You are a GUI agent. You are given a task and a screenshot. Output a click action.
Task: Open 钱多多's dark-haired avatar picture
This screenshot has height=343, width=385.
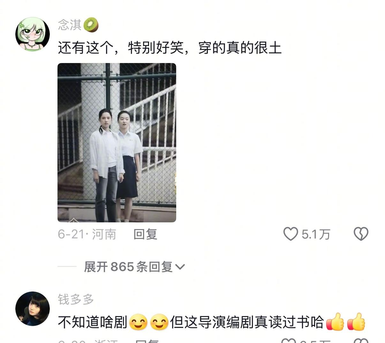[x=33, y=308]
